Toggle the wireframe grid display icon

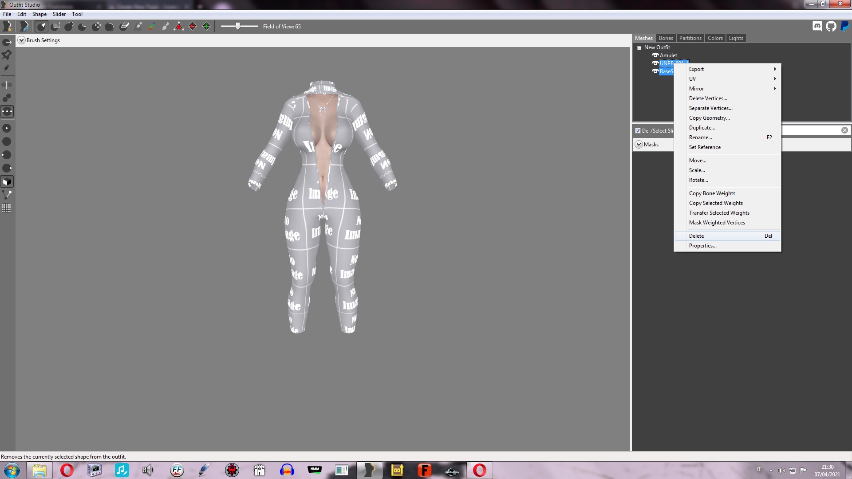7,208
